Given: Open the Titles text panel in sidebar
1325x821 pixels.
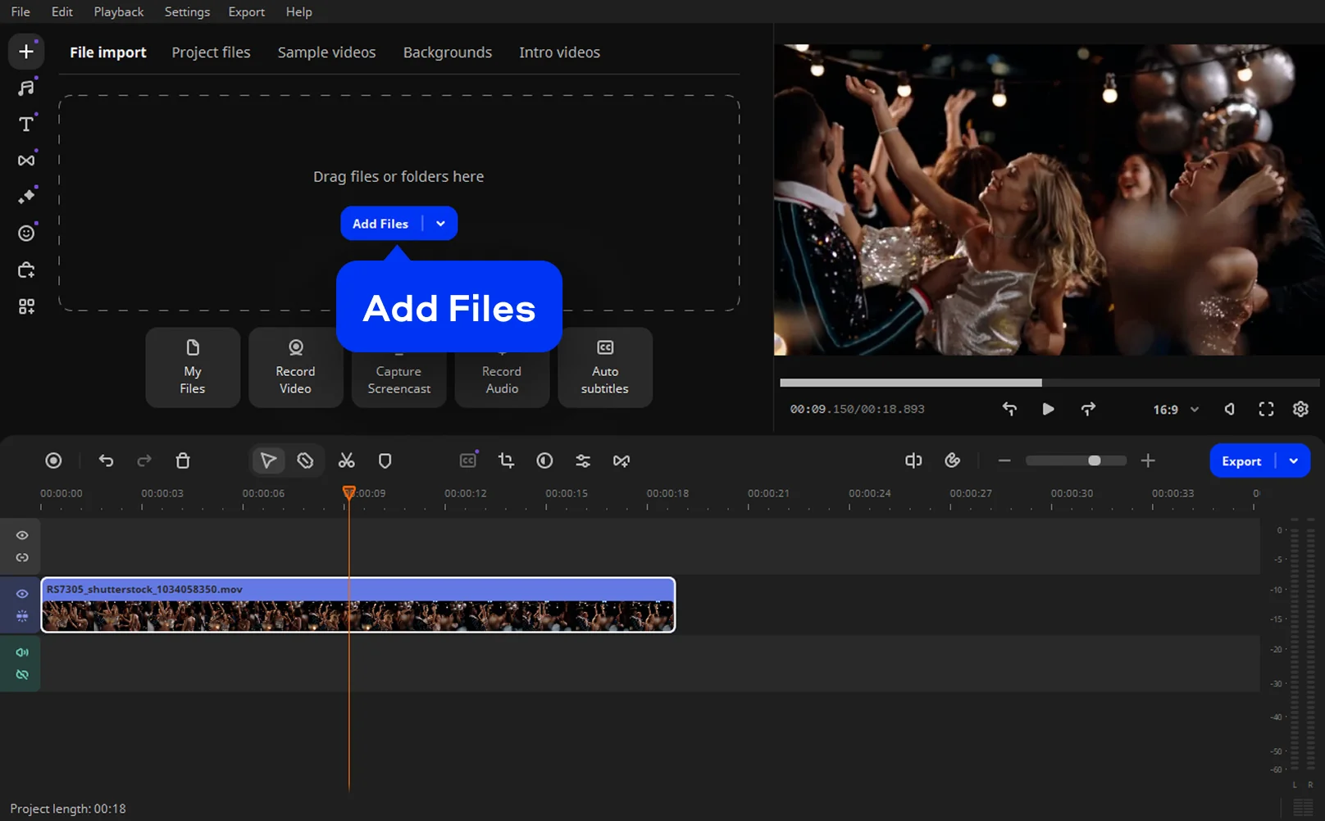Looking at the screenshot, I should click(26, 124).
